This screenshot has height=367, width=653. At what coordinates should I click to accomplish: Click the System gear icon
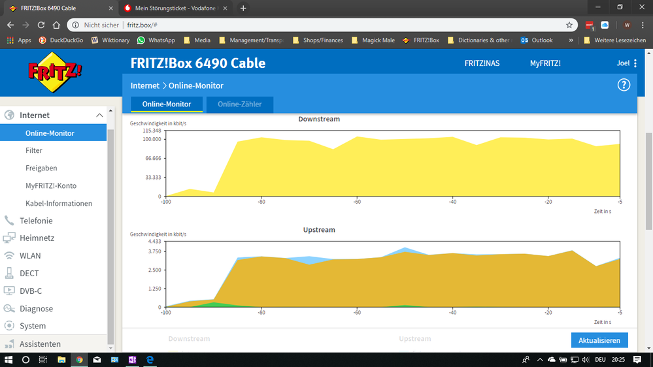pyautogui.click(x=9, y=326)
